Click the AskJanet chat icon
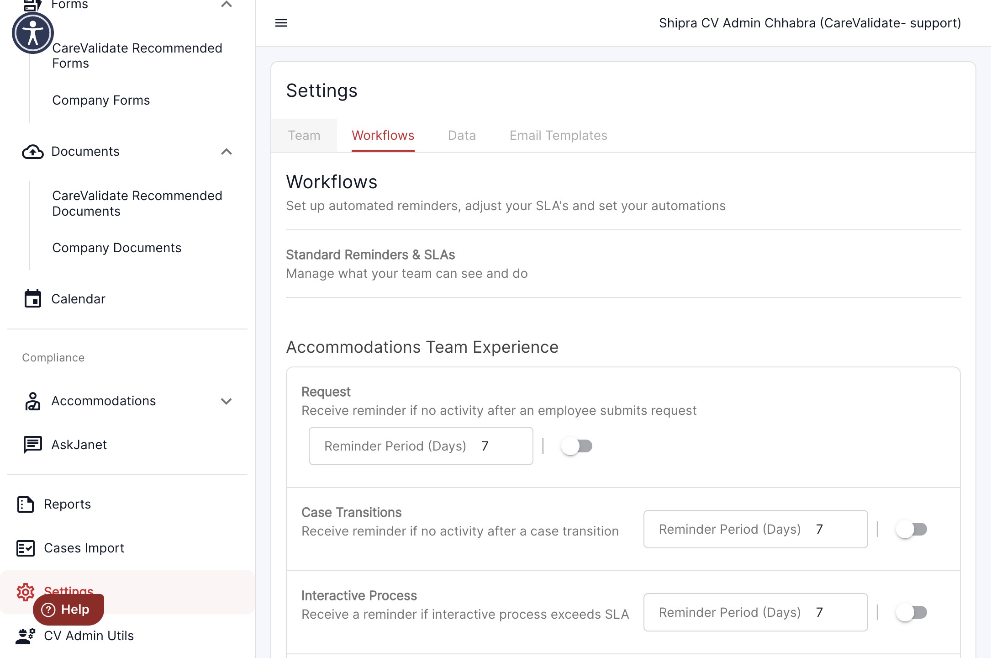The width and height of the screenshot is (991, 658). coord(33,445)
